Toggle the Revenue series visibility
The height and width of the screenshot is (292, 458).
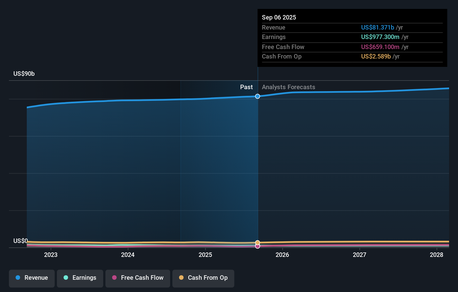pyautogui.click(x=32, y=278)
